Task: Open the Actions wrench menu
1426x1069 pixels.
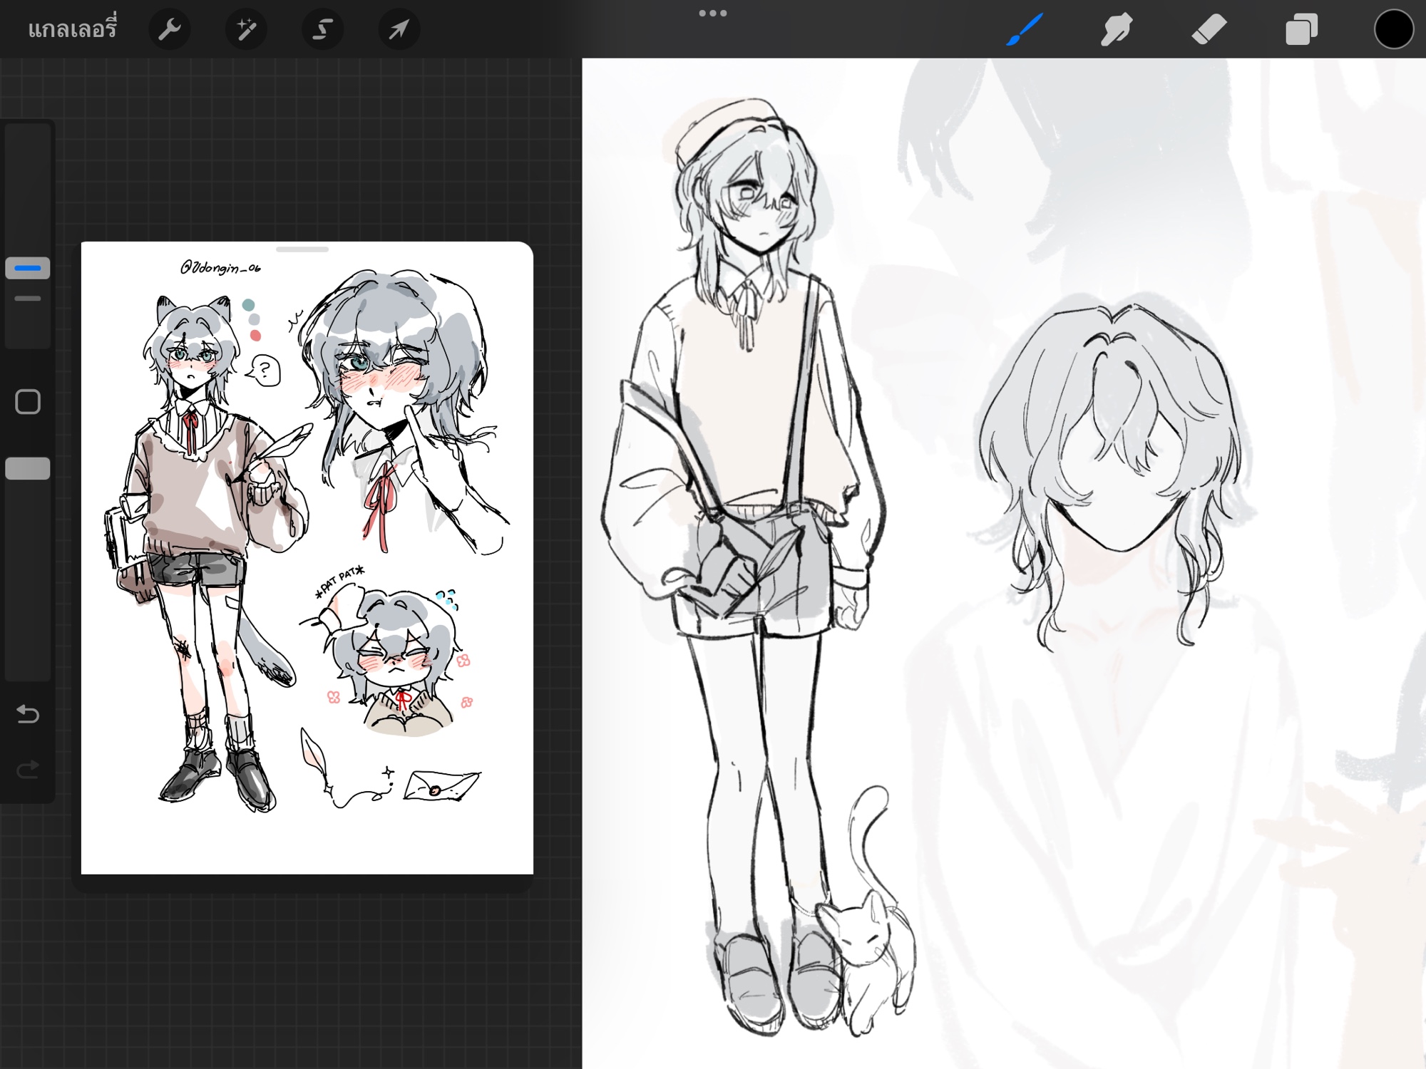Action: pos(169,30)
